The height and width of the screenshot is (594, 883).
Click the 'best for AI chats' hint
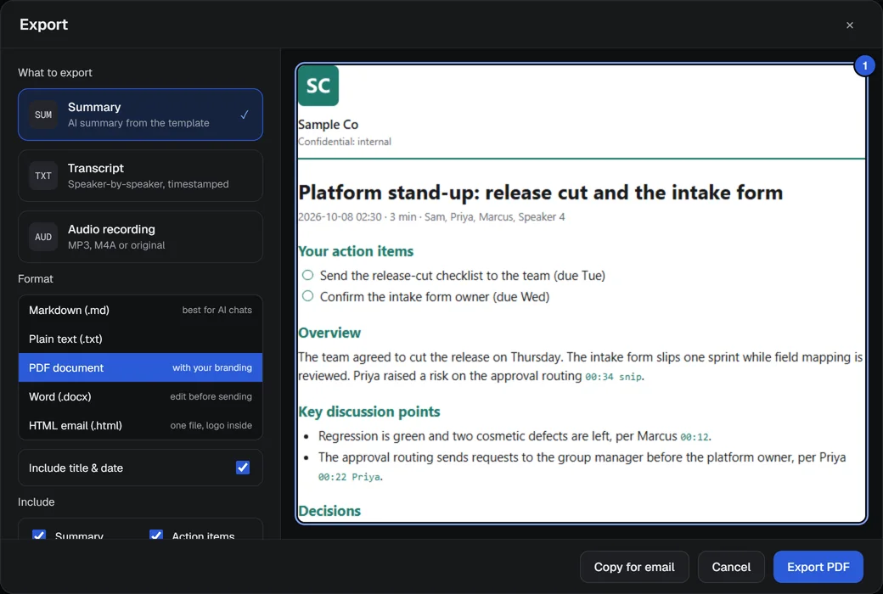[x=217, y=311]
